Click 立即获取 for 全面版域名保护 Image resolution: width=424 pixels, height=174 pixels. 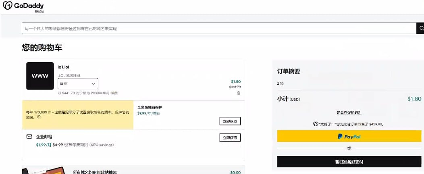tap(231, 121)
